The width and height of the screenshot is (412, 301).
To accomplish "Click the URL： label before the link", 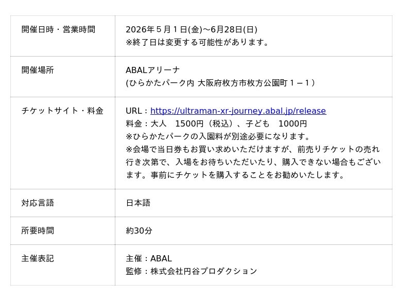I will tap(138, 111).
